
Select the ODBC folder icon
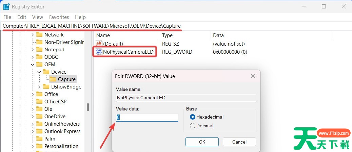(39, 57)
